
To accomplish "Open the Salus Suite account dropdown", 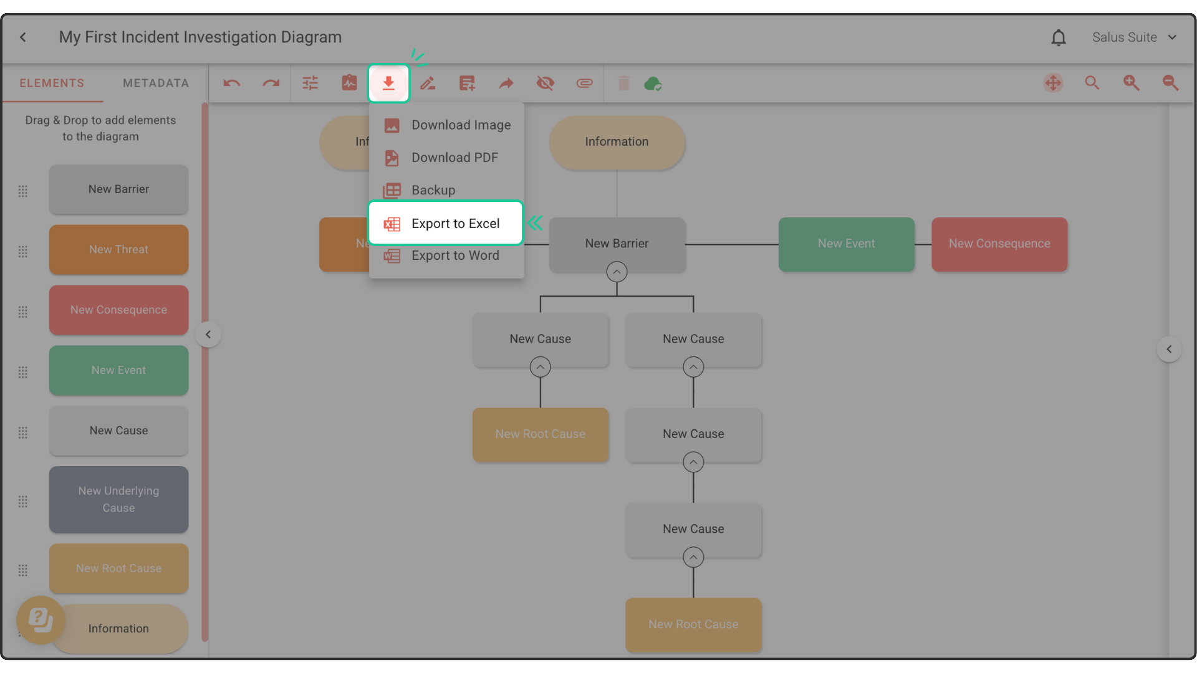I will pos(1134,37).
